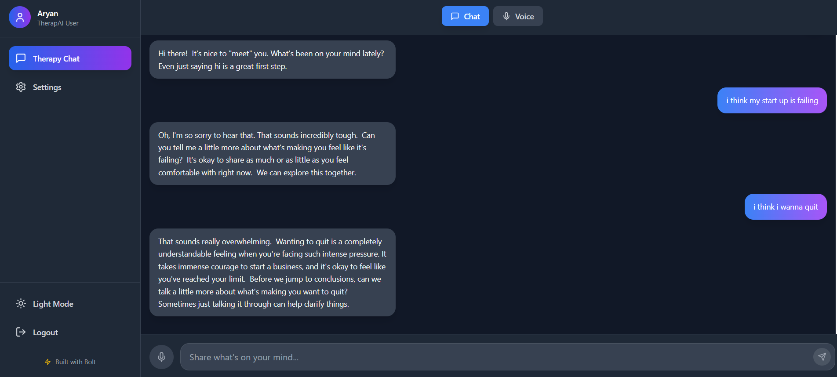Screen dimensions: 837x377
Task: Open Therapy Chat from the sidebar
Action: tap(69, 58)
